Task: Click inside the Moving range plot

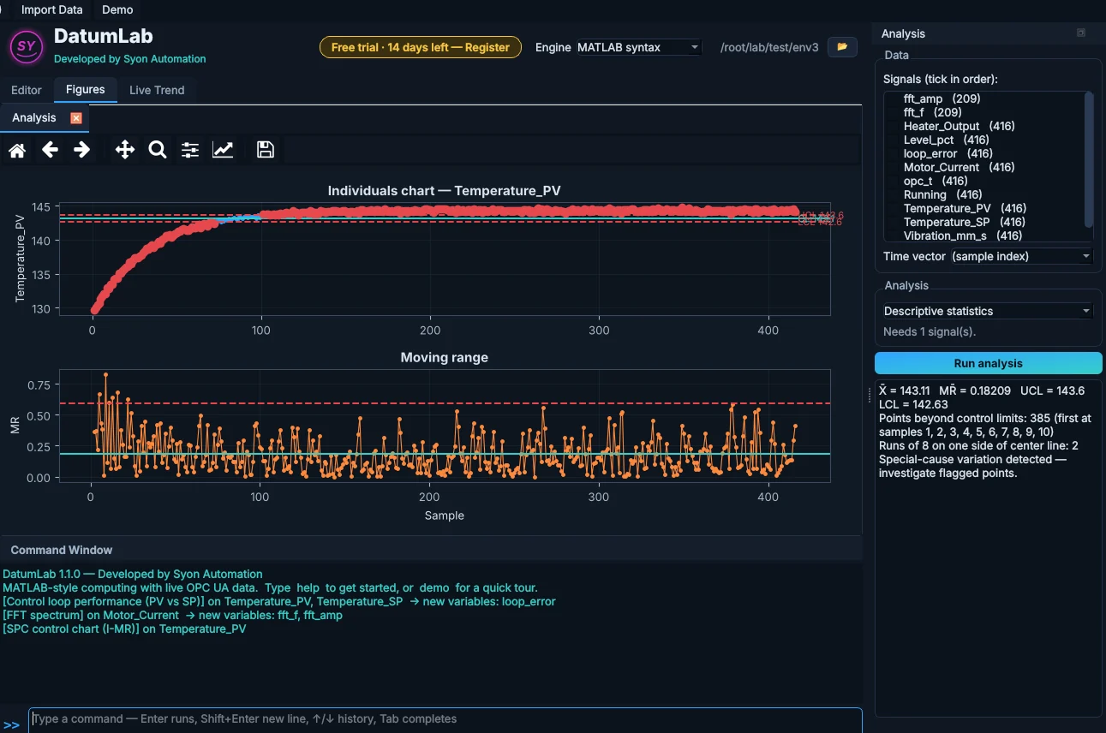Action: [445, 426]
